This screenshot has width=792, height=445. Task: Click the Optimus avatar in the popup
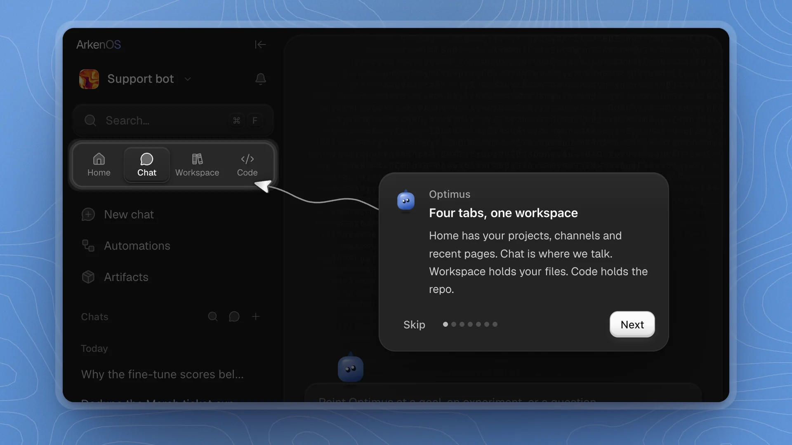(x=406, y=201)
